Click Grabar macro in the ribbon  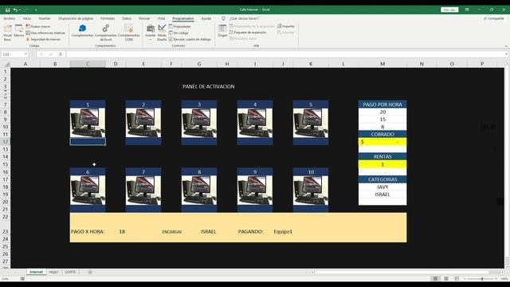point(38,26)
